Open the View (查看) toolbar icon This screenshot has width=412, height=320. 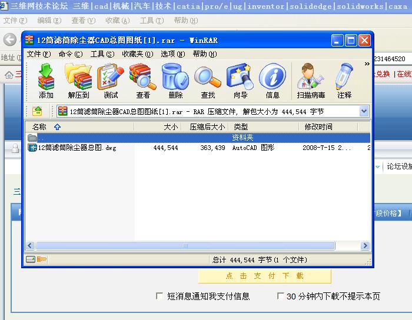[143, 81]
